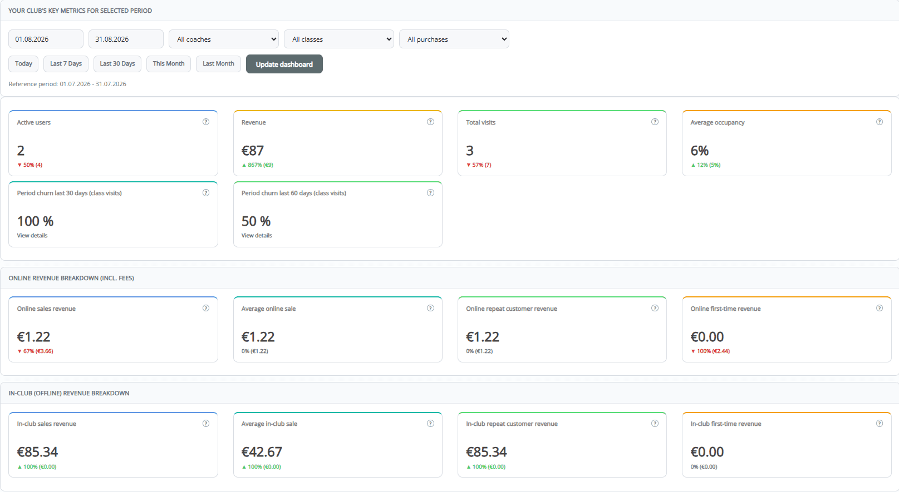Open the All classes dropdown
899x492 pixels.
[x=339, y=39]
